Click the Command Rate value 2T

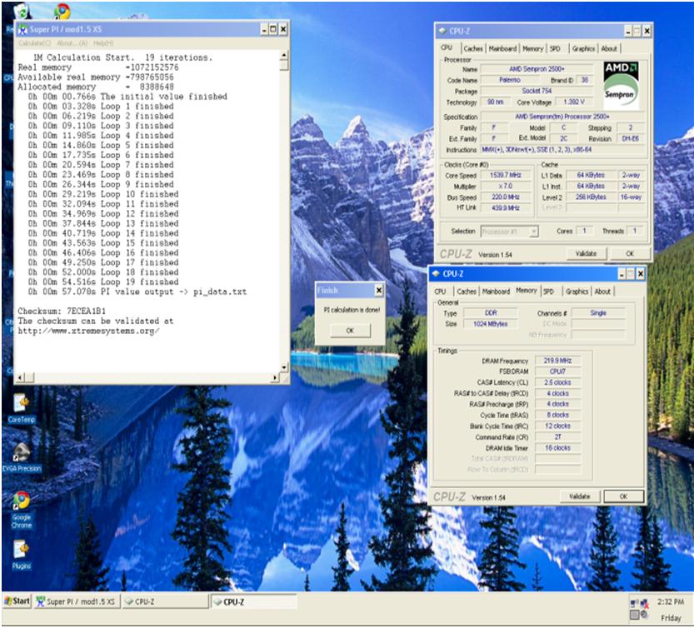(557, 437)
